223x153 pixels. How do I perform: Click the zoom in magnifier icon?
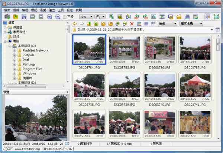click(x=49, y=17)
